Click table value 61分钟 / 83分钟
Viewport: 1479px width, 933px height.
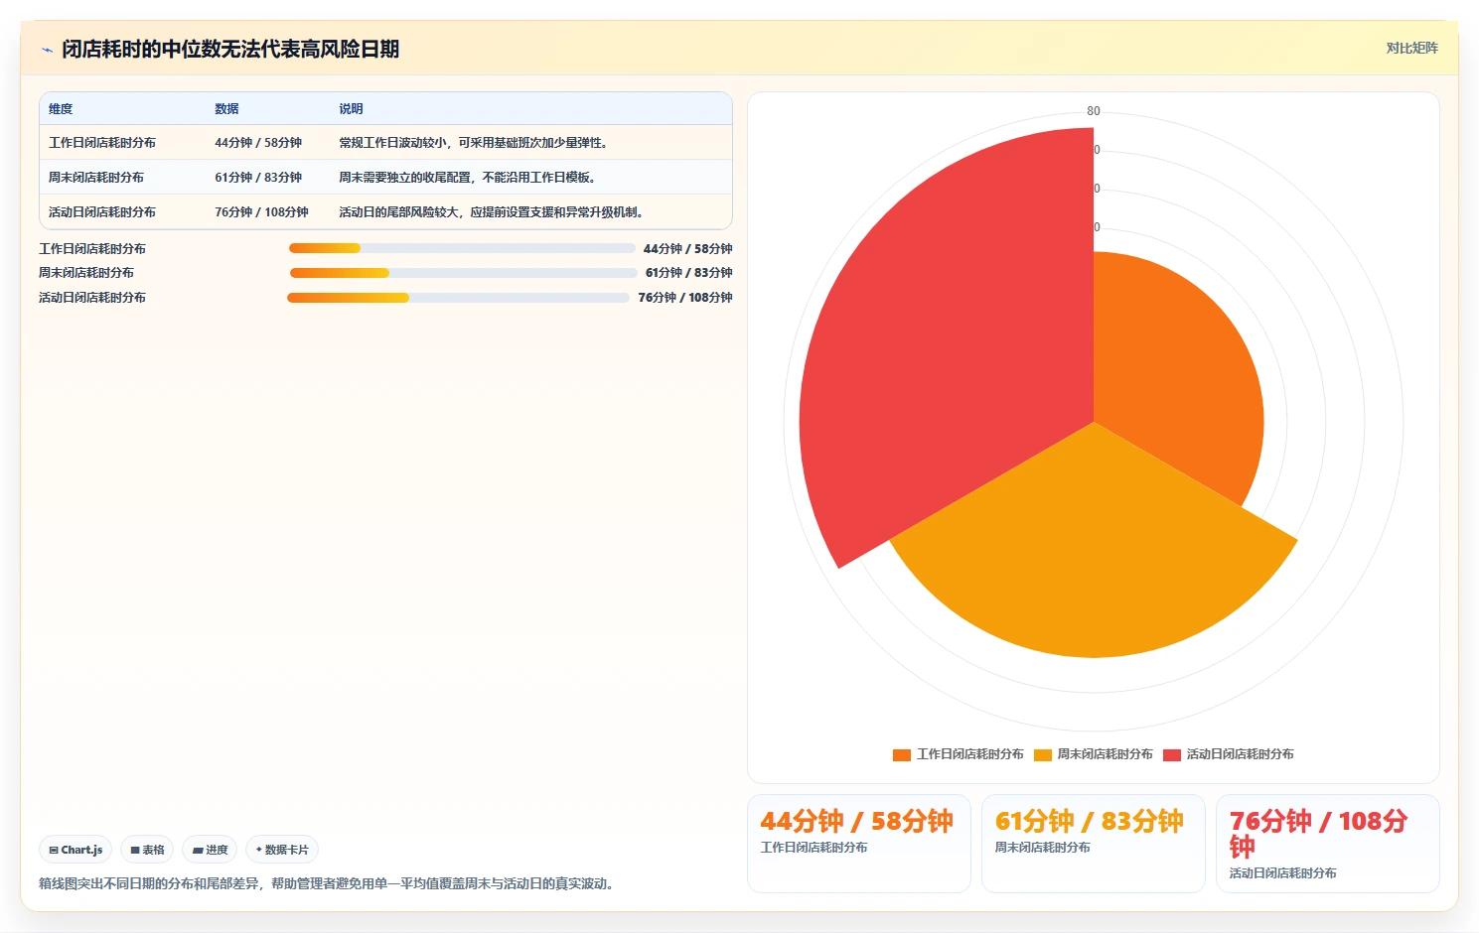coord(258,178)
